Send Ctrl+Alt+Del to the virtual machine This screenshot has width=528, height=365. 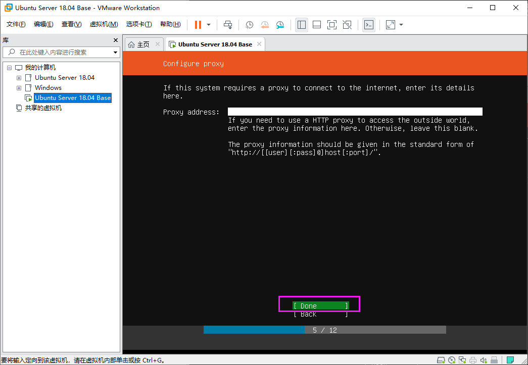coord(228,25)
